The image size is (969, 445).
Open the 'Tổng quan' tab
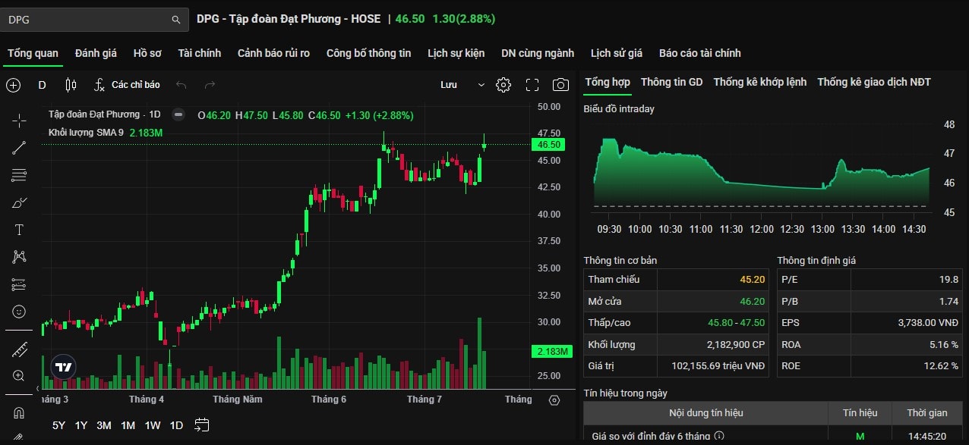33,53
